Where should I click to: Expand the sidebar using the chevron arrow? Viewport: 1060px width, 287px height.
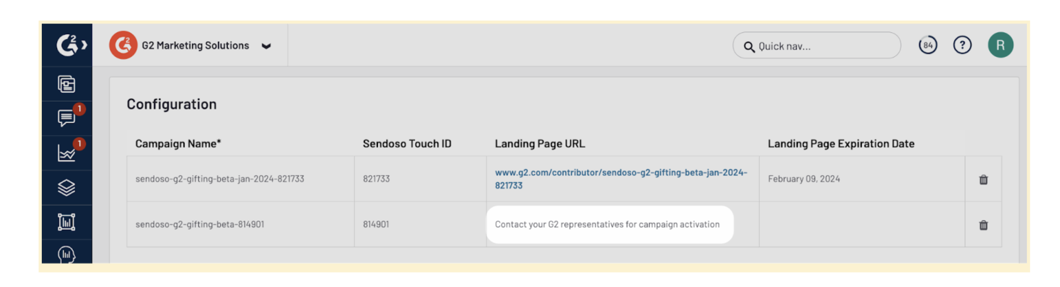click(84, 45)
